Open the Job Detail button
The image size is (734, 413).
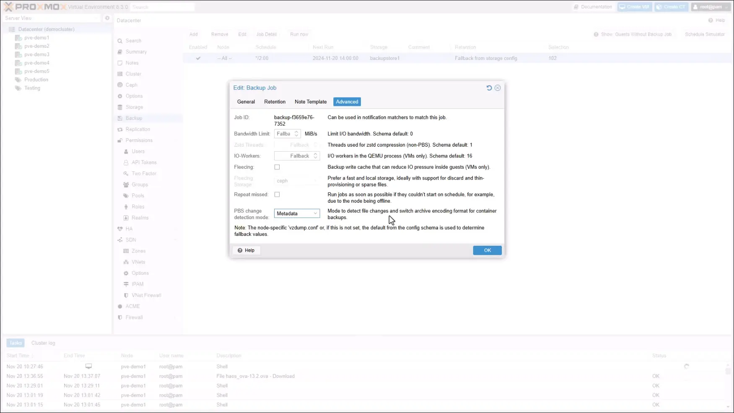tap(267, 34)
